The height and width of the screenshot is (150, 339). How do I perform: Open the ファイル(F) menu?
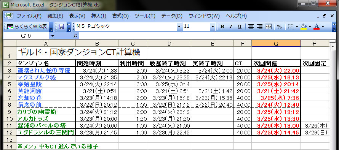point(29,16)
